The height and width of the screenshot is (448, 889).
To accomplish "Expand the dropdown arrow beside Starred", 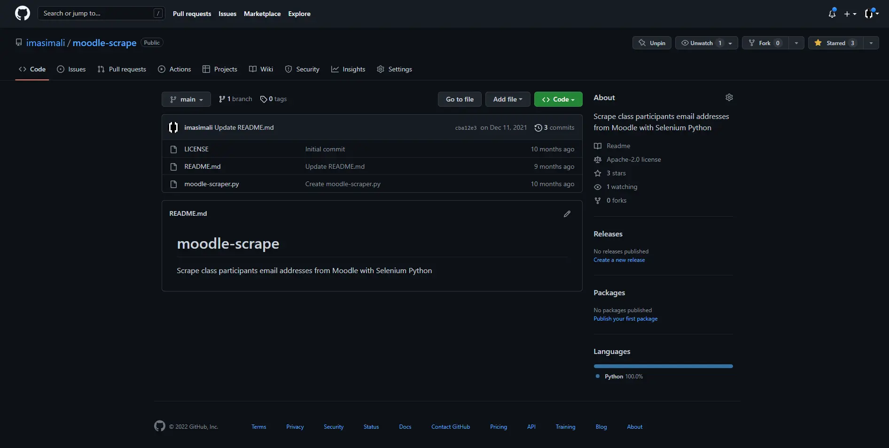I will pos(871,43).
